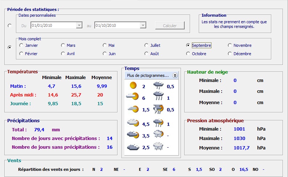Click the snow cloud pictogram
Screen dimensions: 288x177
pos(158,146)
